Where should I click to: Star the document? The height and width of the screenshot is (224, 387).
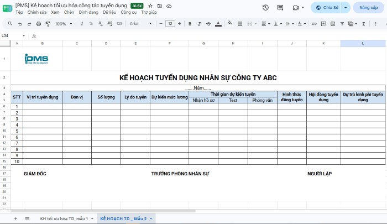coord(150,6)
